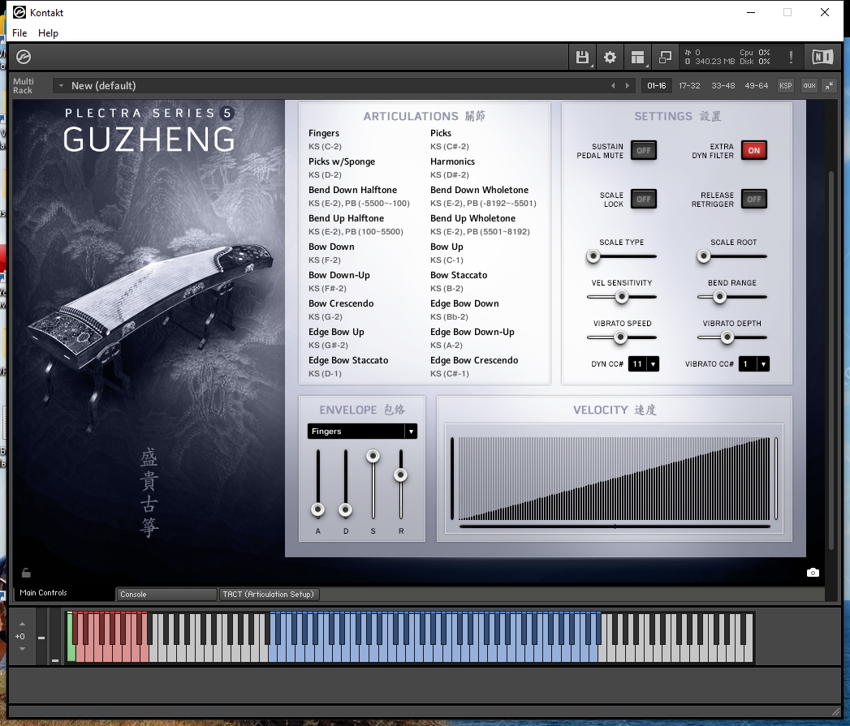Go to previous multi with left arrow

click(x=613, y=86)
